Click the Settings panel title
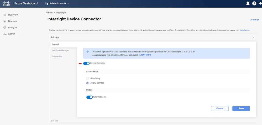The height and width of the screenshot is (125, 262). click(55, 37)
